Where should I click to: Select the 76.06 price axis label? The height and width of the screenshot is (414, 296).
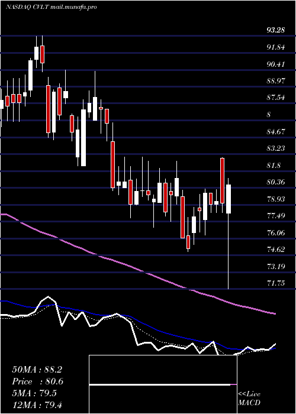[x=276, y=233]
